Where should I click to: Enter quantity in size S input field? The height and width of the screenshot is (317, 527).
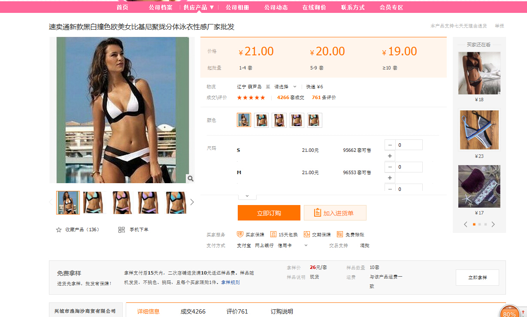409,145
